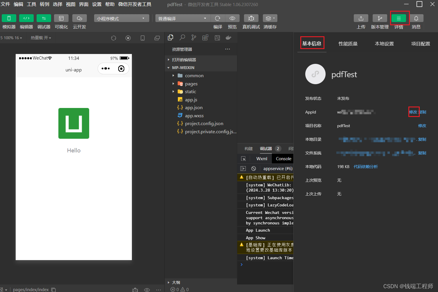Collapse the MP-WEIXIN project root
Image resolution: width=438 pixels, height=292 pixels.
click(201, 68)
